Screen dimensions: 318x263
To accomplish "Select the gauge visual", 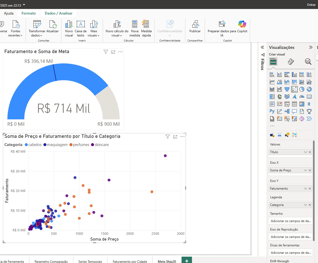I will (302, 97).
